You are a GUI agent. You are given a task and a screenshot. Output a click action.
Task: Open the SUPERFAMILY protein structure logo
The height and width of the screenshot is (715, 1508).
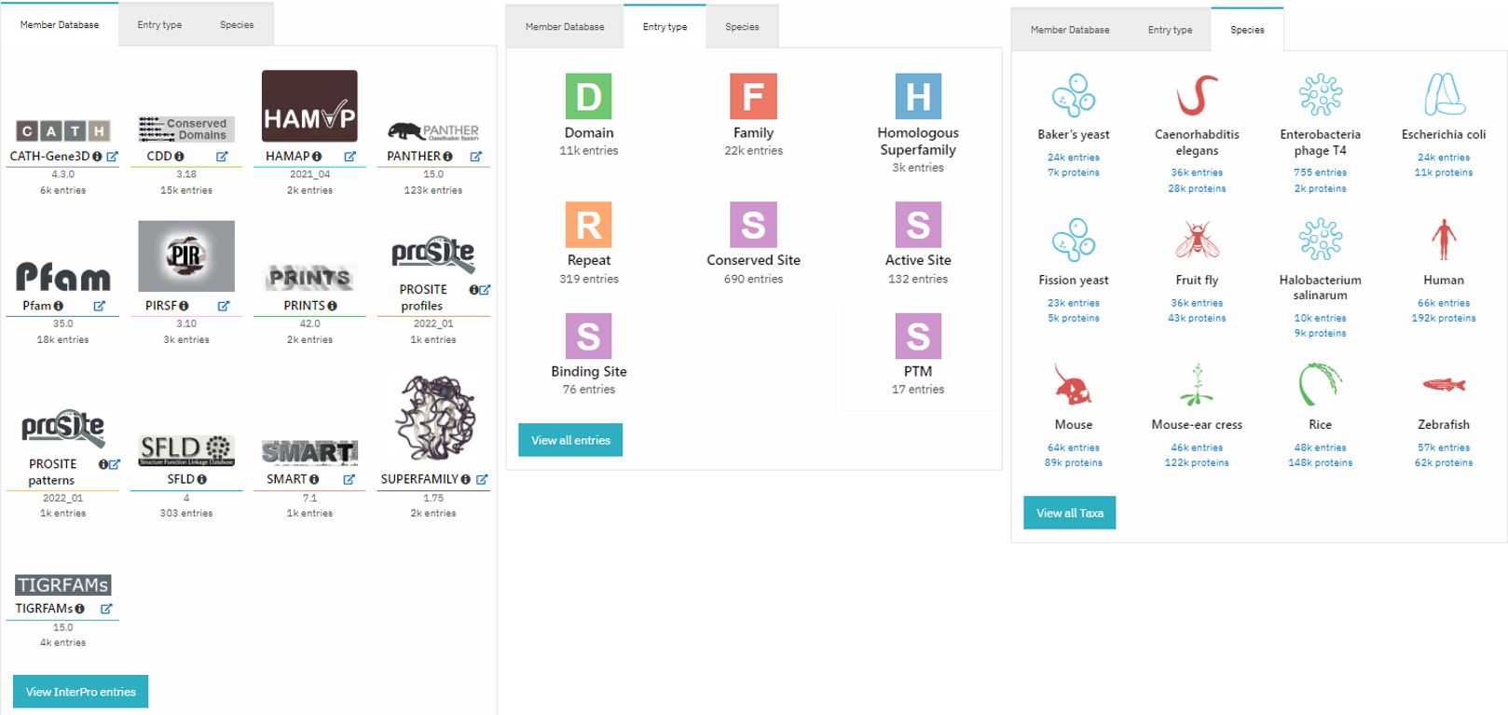[436, 418]
